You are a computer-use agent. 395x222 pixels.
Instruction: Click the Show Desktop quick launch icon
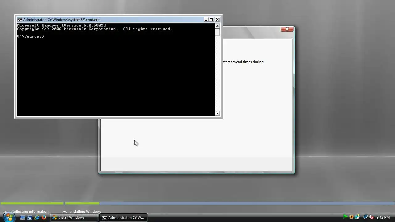[x=23, y=217]
